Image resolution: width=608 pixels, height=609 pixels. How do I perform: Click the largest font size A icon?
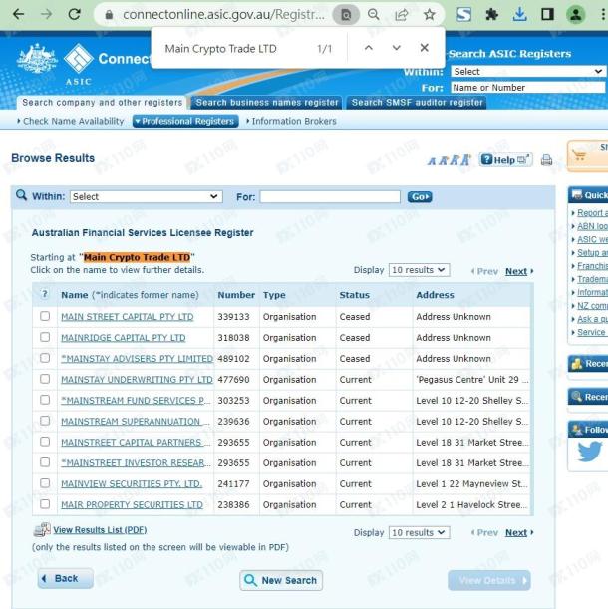coord(465,159)
